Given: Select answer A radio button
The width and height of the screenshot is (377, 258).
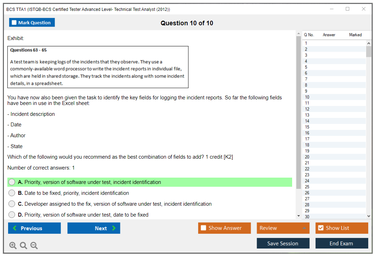Looking at the screenshot, I should [12, 182].
